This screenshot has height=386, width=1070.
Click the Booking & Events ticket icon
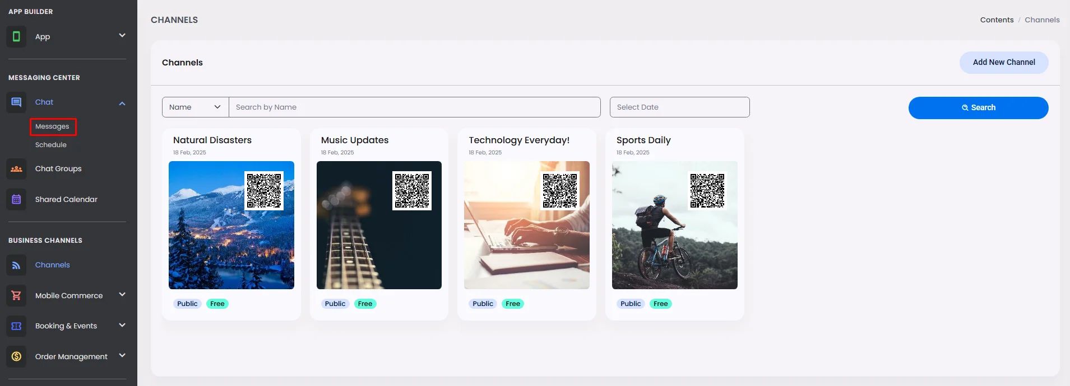coord(16,326)
